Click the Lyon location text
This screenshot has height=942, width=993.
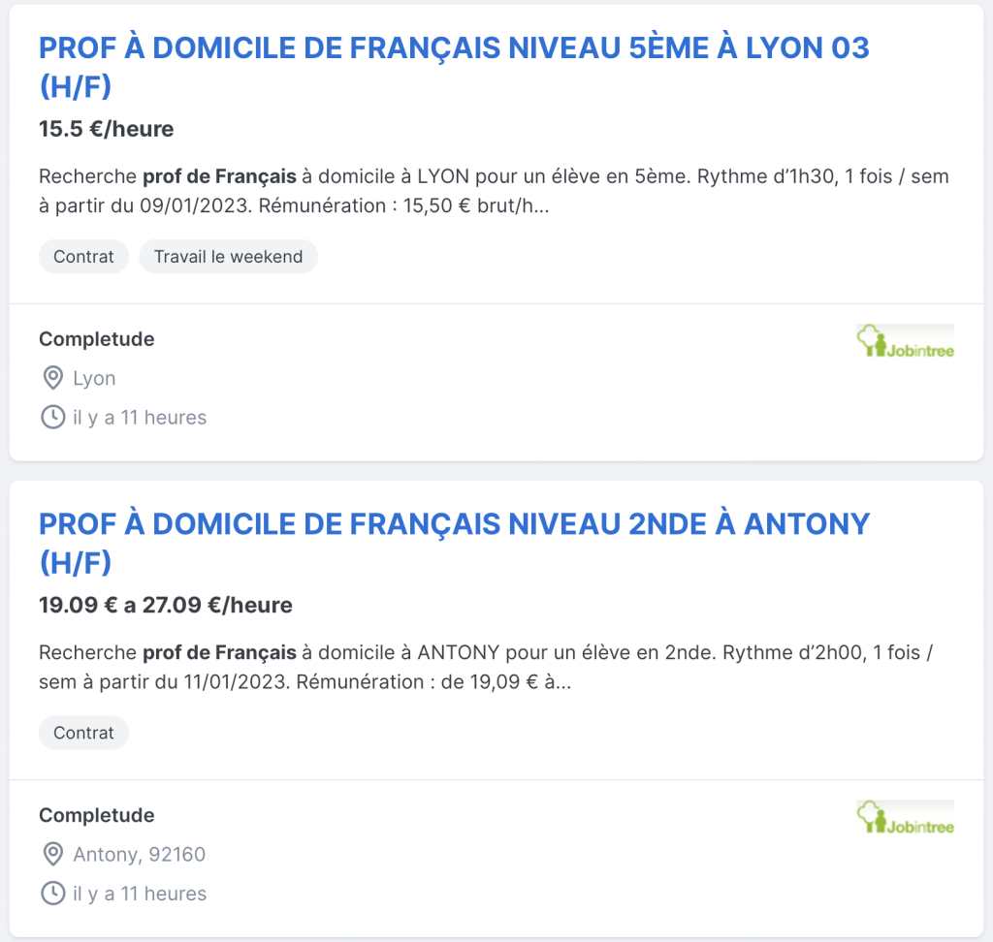pos(94,379)
